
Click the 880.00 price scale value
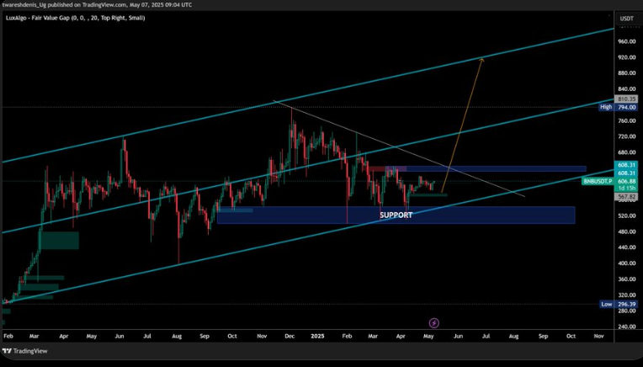click(627, 73)
